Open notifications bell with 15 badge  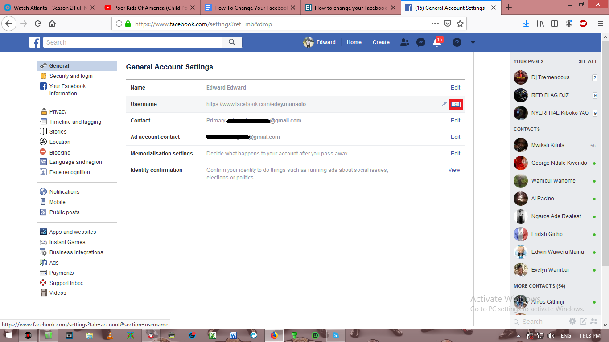[x=437, y=42]
